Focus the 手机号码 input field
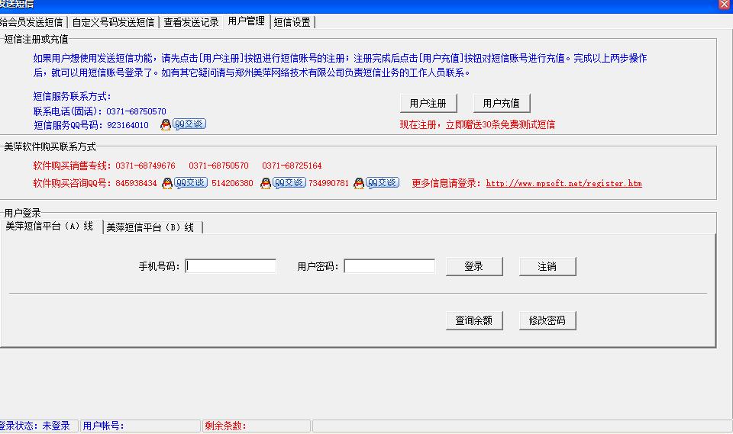Image resolution: width=733 pixels, height=434 pixels. (x=231, y=266)
